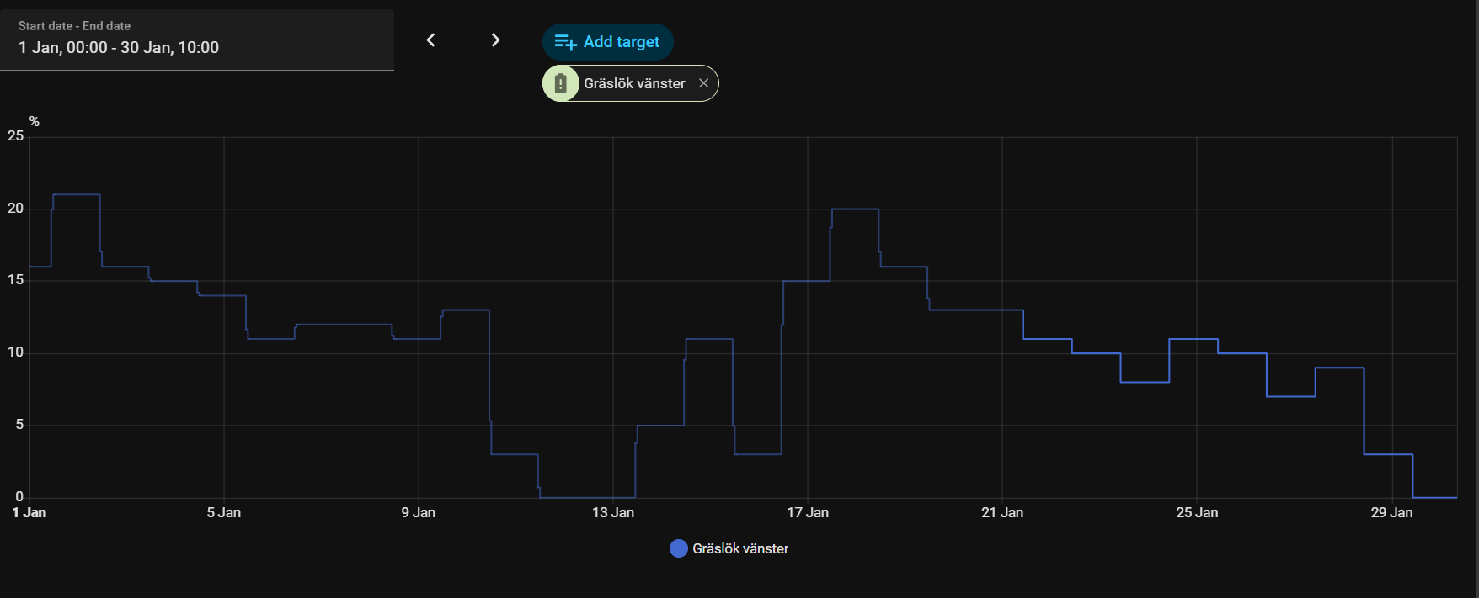Click the 25 value on the y-axis
The width and height of the screenshot is (1479, 598).
15,135
